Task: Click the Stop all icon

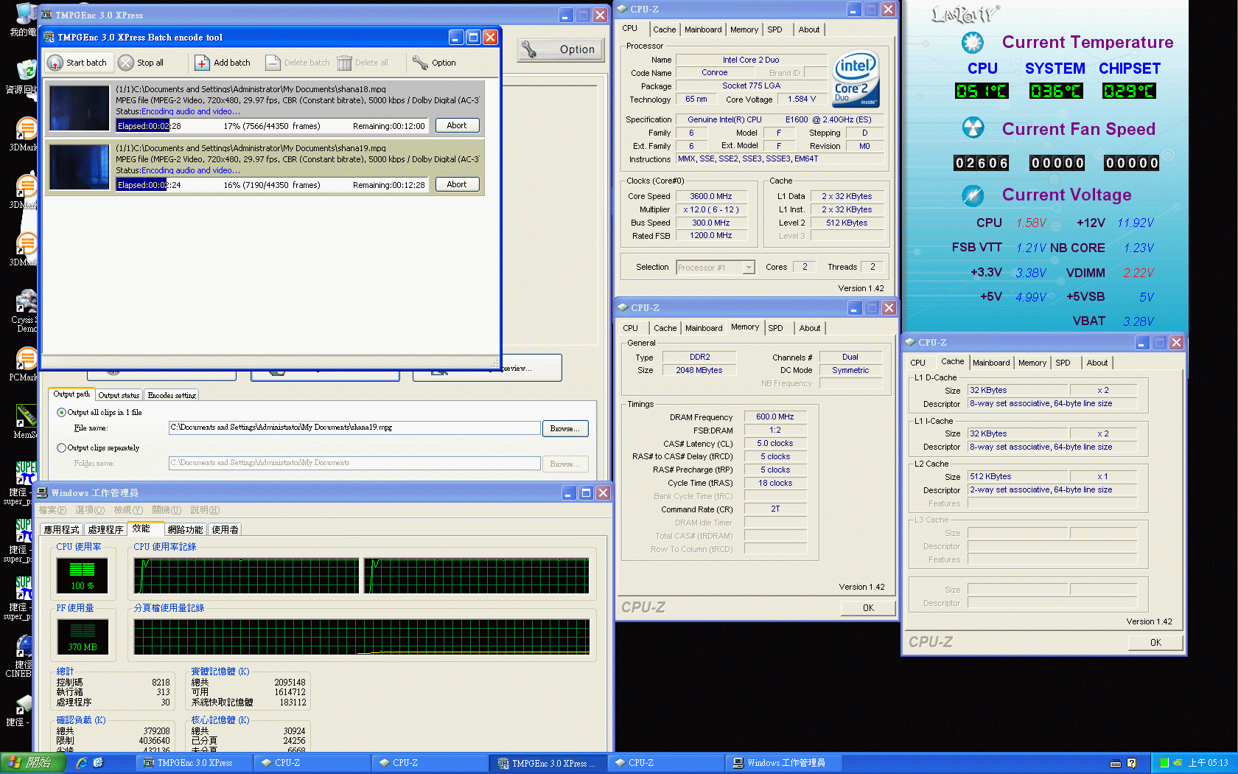Action: [126, 63]
